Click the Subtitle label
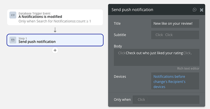Screen dimensions: 210x109 click(x=120, y=35)
